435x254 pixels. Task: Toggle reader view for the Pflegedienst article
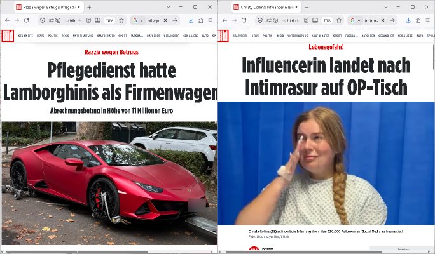coord(88,20)
